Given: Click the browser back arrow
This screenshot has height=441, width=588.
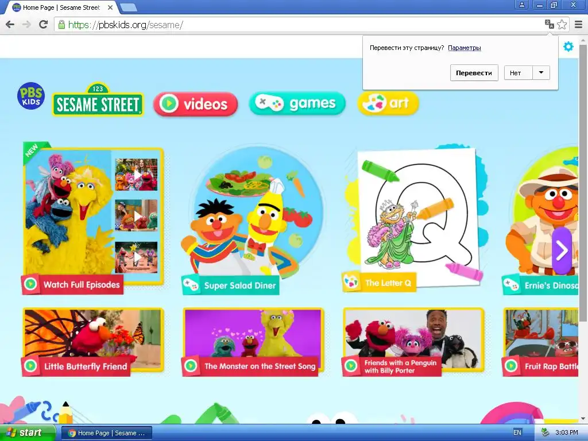Looking at the screenshot, I should coord(10,25).
